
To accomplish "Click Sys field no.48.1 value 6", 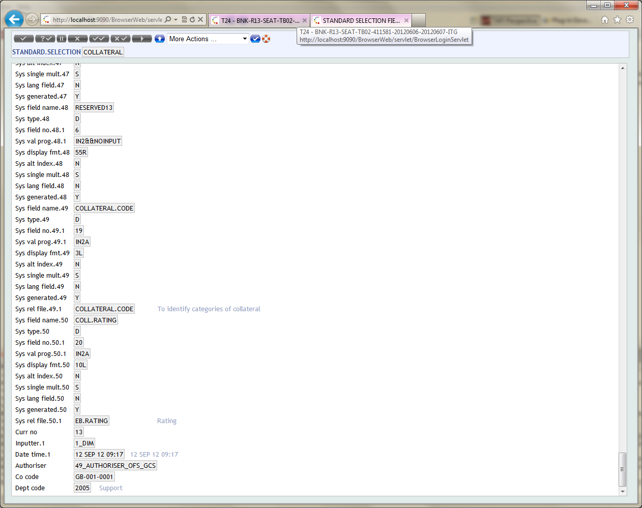I will click(77, 130).
